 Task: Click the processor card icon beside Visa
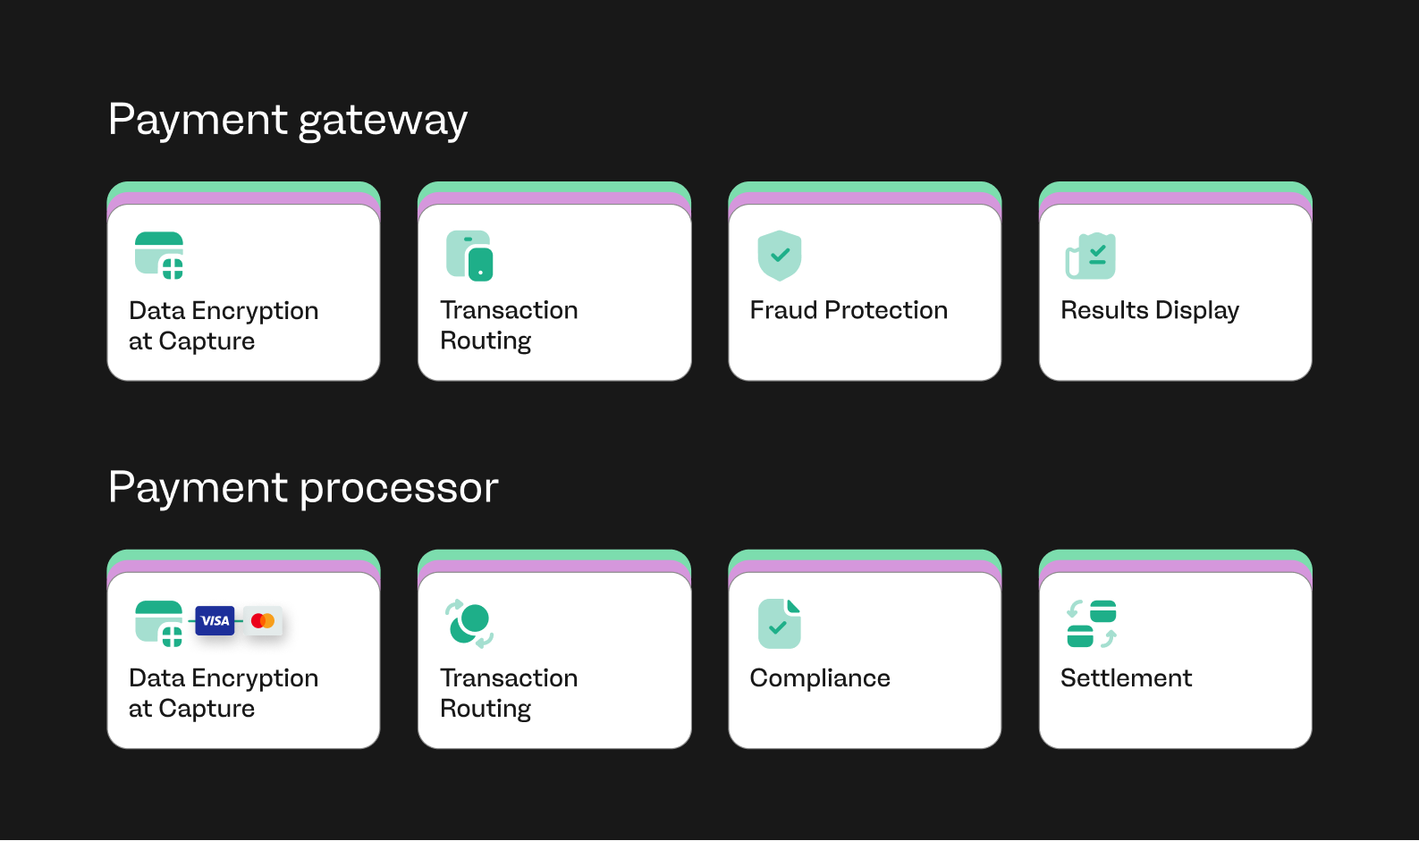tap(159, 623)
